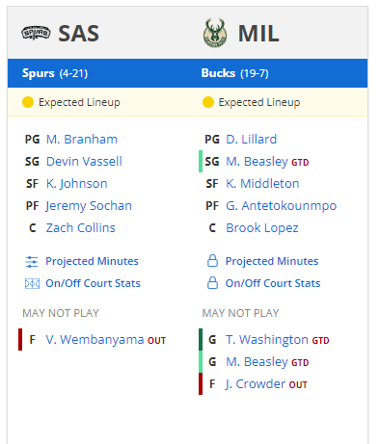
Task: Click the yellow Spurs Expected Lineup dot
Action: (x=28, y=102)
